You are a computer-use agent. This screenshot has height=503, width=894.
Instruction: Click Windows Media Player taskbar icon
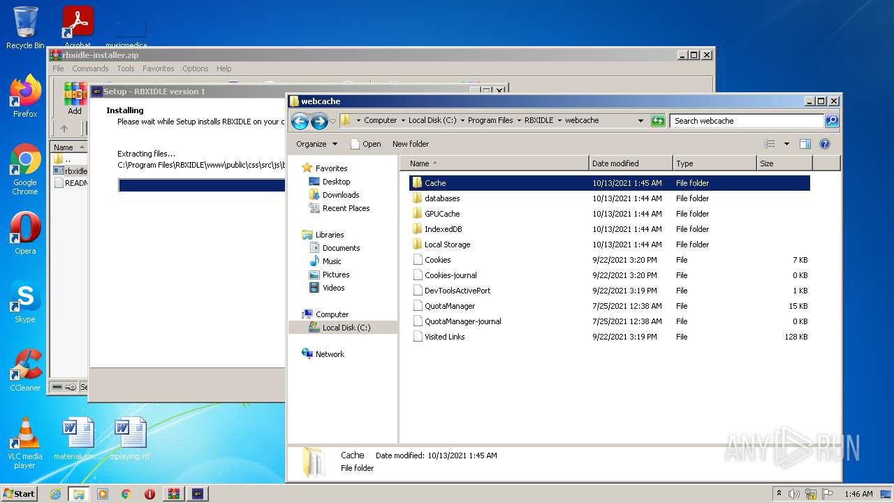pos(103,494)
